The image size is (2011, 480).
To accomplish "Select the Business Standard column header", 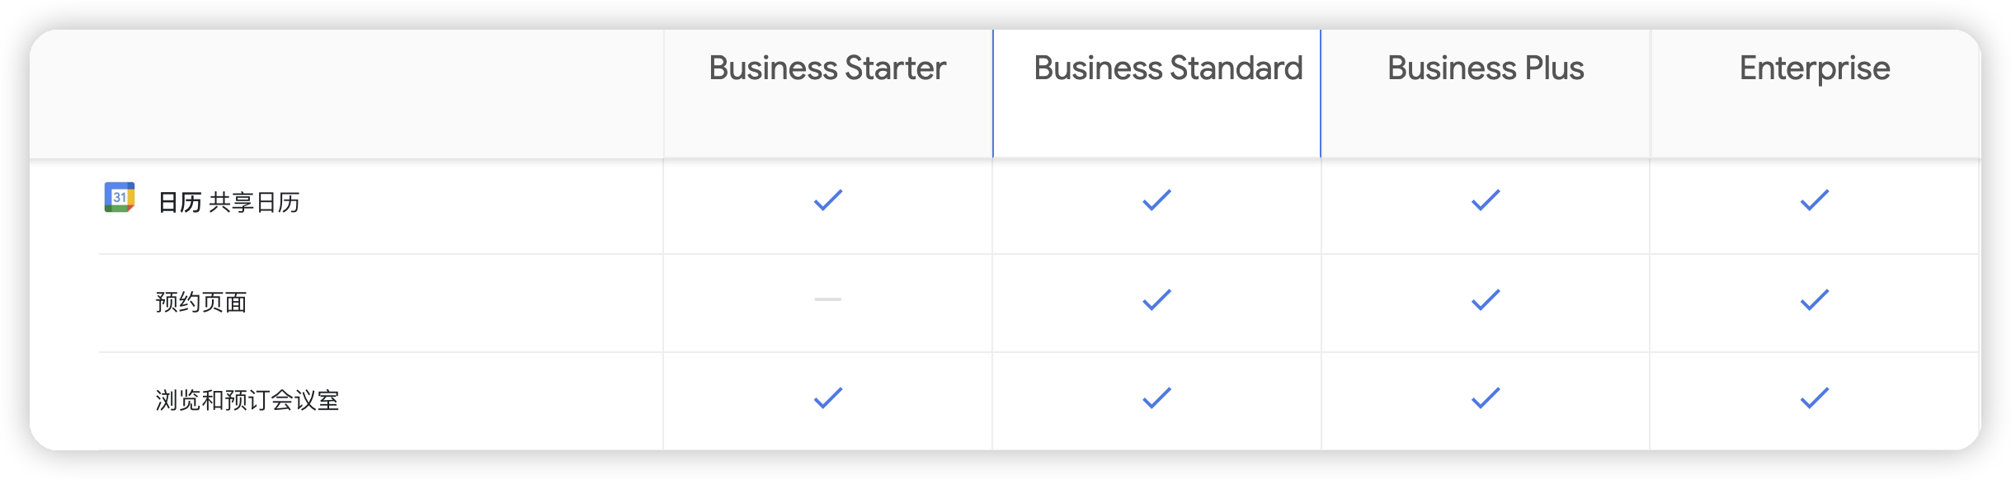I will coord(1168,68).
